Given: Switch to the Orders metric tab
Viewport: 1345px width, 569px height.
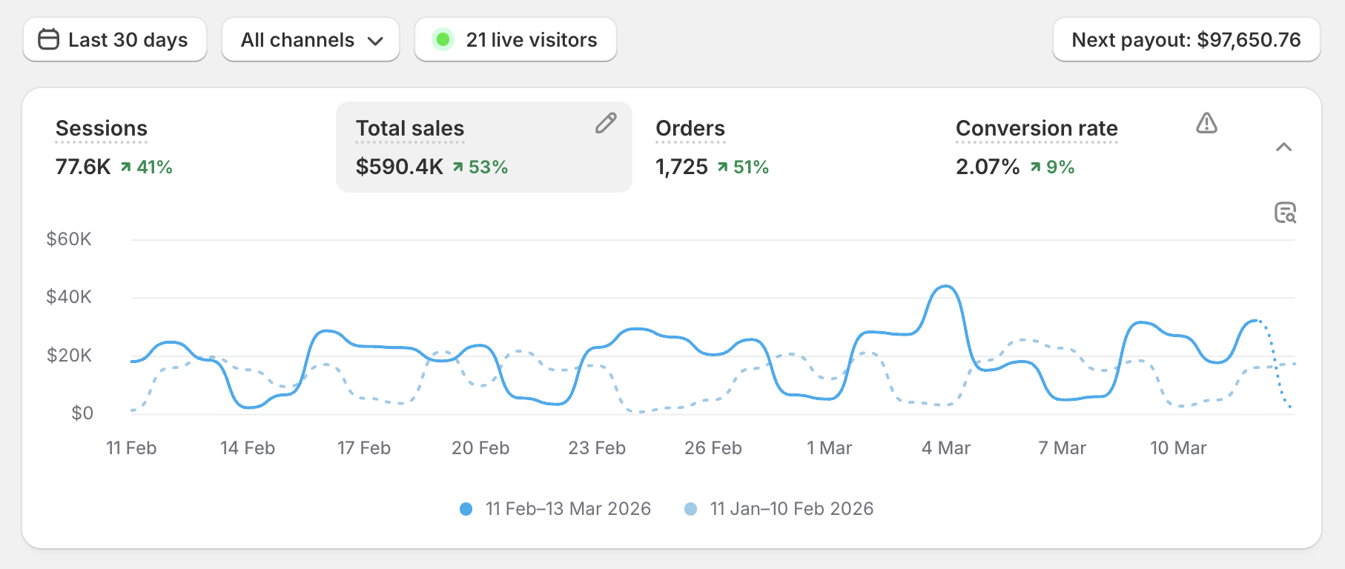Looking at the screenshot, I should [x=690, y=129].
